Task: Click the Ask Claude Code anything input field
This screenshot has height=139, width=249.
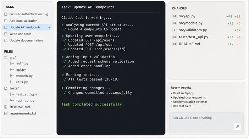Action: [206, 122]
